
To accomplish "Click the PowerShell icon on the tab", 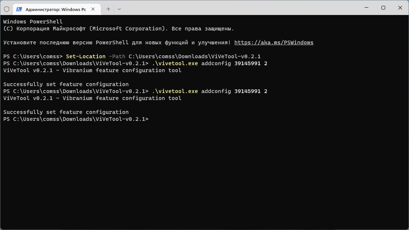I will pyautogui.click(x=19, y=9).
